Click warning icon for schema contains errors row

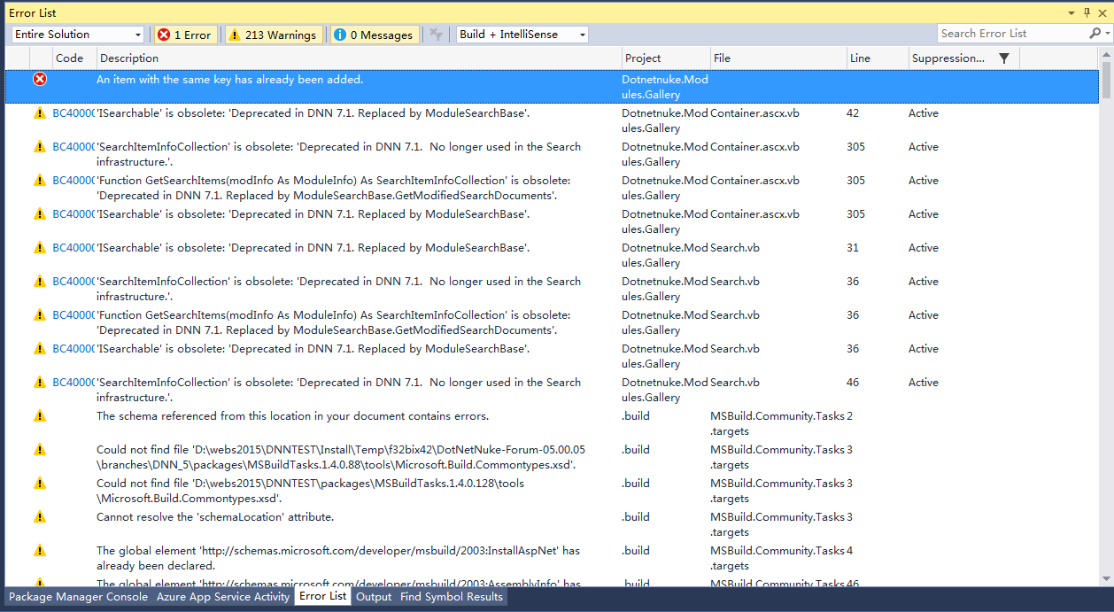[x=40, y=416]
